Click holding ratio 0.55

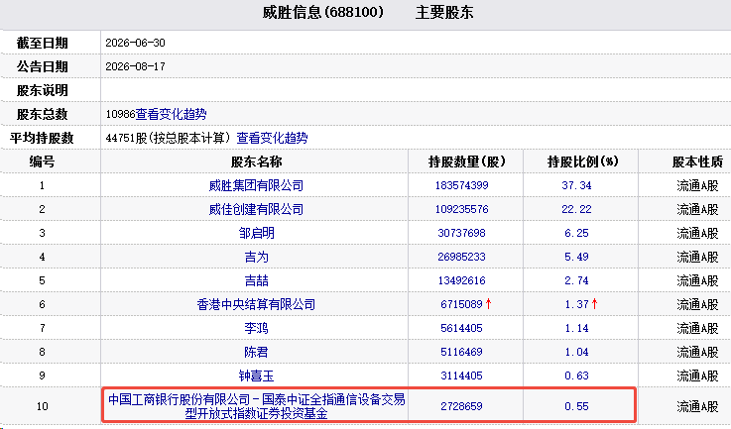pos(576,406)
